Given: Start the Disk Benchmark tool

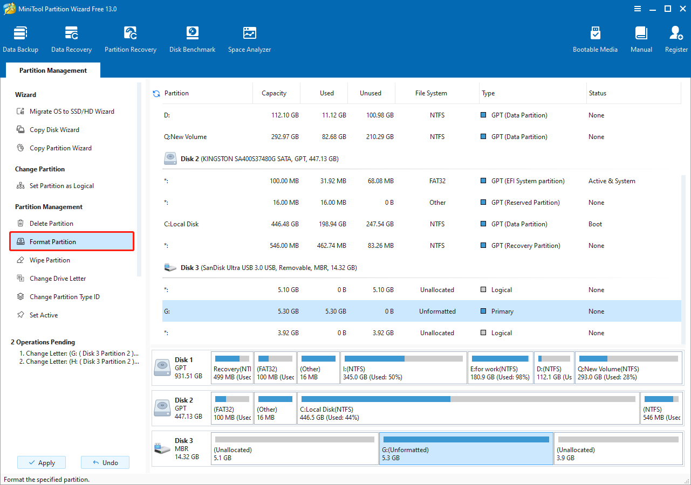Looking at the screenshot, I should (192, 39).
